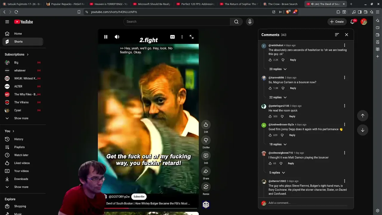Bookmark this page in the address bar

tap(79, 12)
